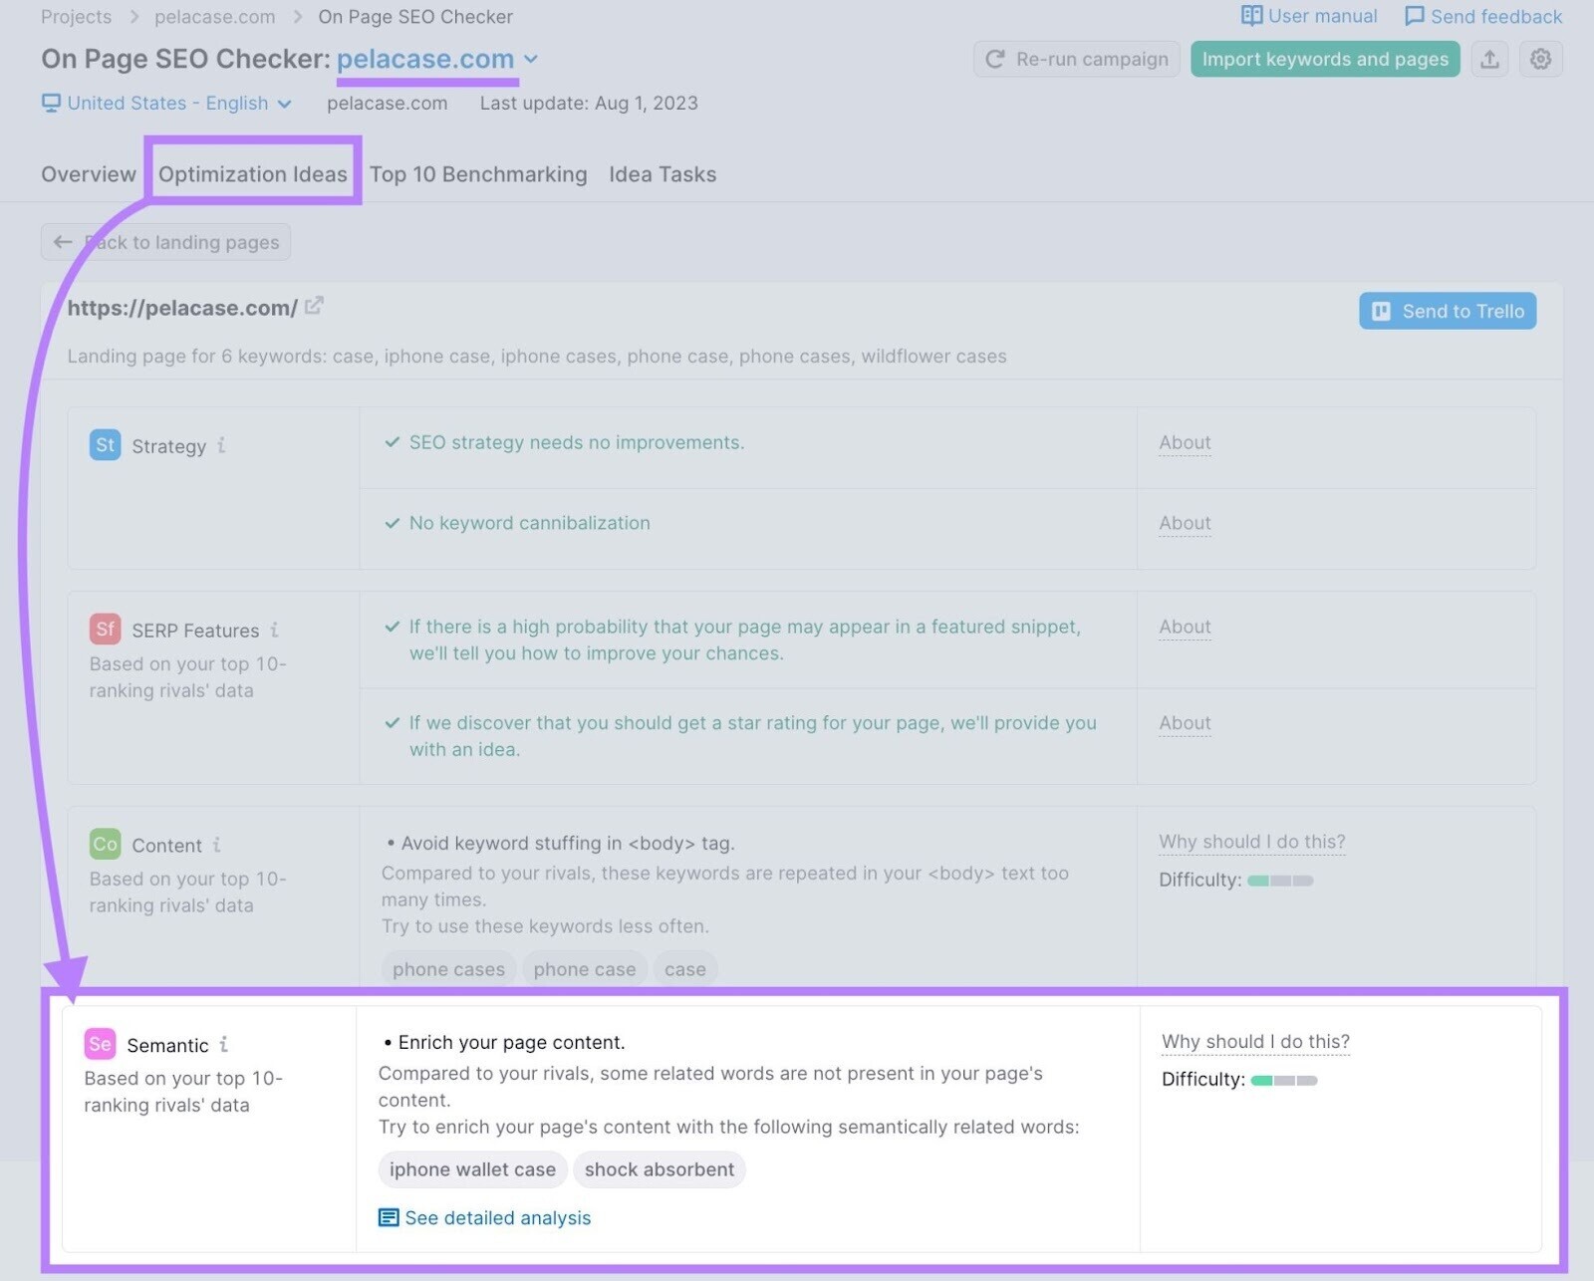Click the desktop device icon beside United States
1594x1281 pixels.
tap(51, 103)
